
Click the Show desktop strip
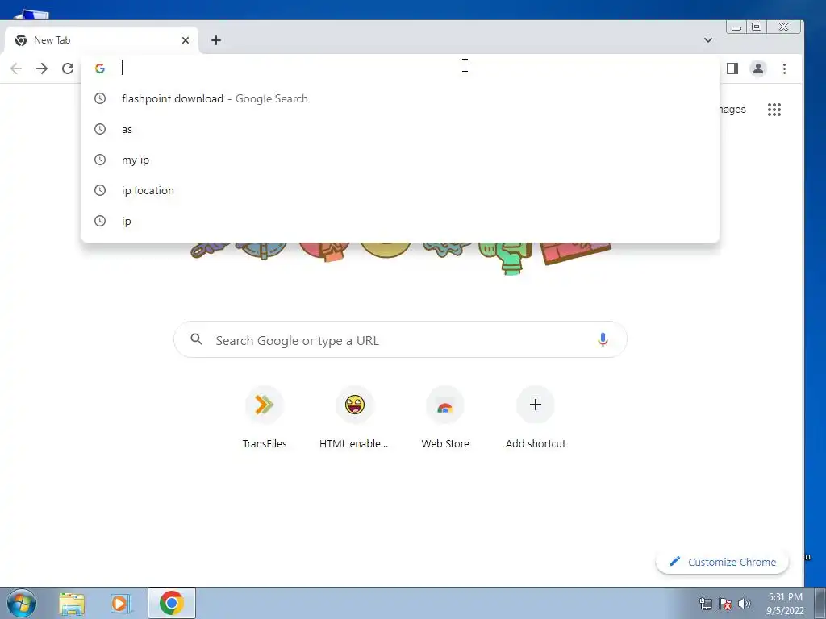(820, 603)
